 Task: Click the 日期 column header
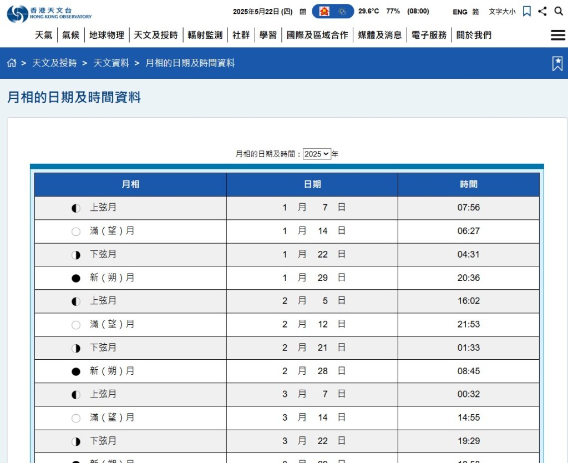pos(312,184)
